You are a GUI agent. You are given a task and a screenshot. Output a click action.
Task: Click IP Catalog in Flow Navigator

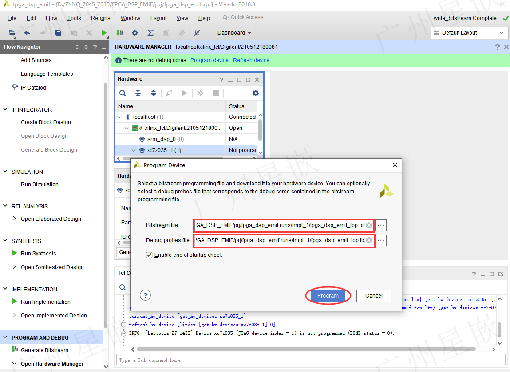coord(33,88)
